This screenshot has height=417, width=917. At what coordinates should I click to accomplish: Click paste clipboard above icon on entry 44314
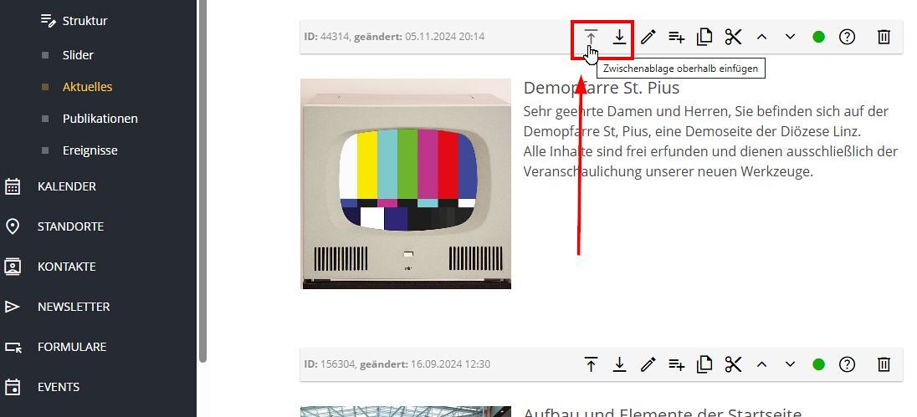pos(591,37)
